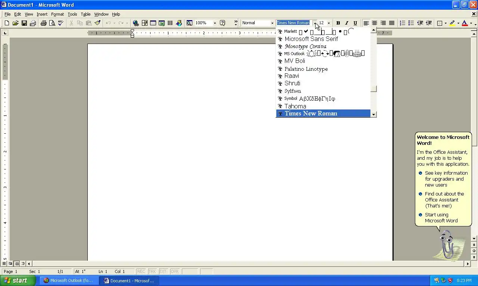
Task: Click Document1 taskbar button
Action: (129, 280)
